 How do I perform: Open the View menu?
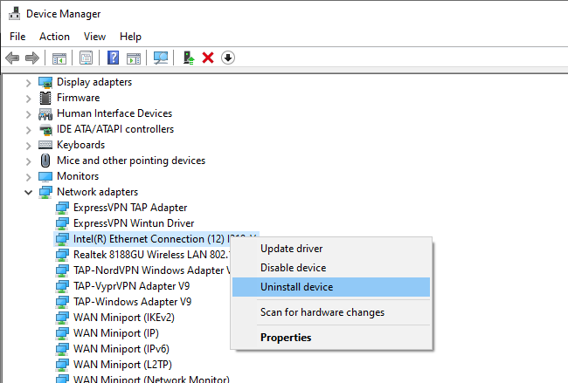(94, 37)
